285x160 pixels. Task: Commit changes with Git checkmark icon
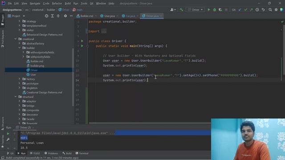(246, 10)
